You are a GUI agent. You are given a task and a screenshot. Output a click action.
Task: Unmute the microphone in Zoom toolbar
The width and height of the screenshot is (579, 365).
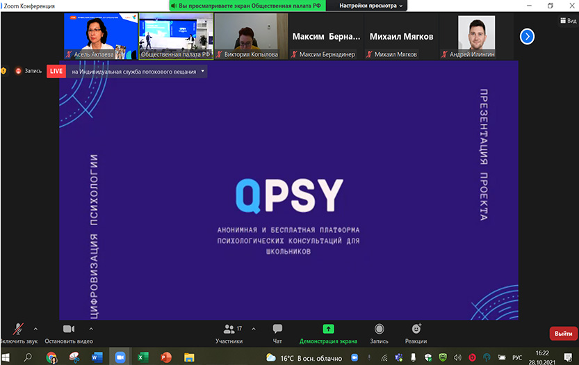point(18,330)
